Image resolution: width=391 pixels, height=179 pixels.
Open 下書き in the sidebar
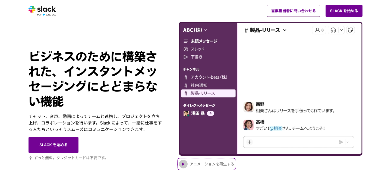197,57
